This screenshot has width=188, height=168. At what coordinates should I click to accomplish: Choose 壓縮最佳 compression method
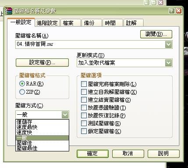42,148
